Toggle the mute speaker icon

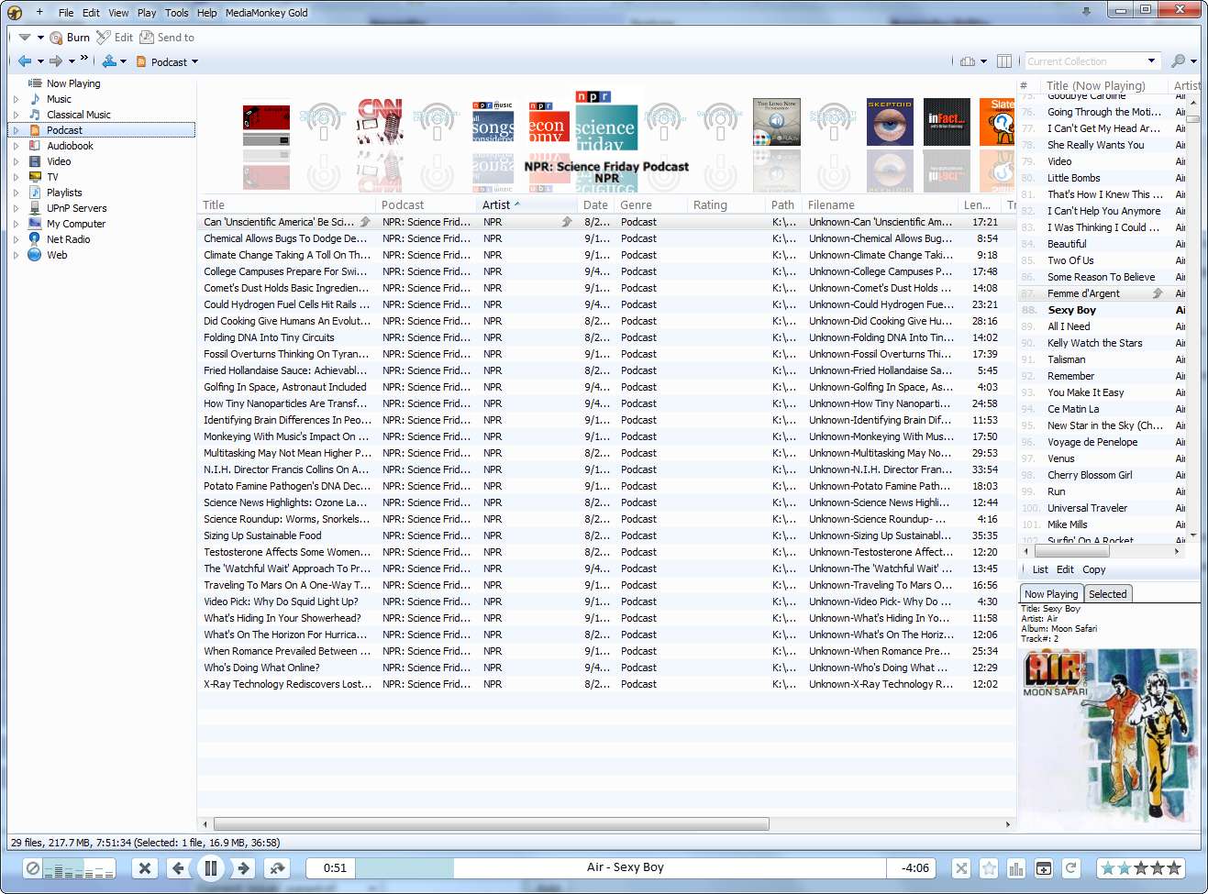(x=33, y=867)
